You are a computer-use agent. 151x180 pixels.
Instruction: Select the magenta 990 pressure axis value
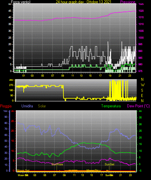140,51
